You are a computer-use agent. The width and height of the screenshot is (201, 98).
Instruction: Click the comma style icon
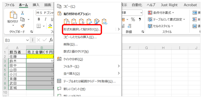coord(140,19)
